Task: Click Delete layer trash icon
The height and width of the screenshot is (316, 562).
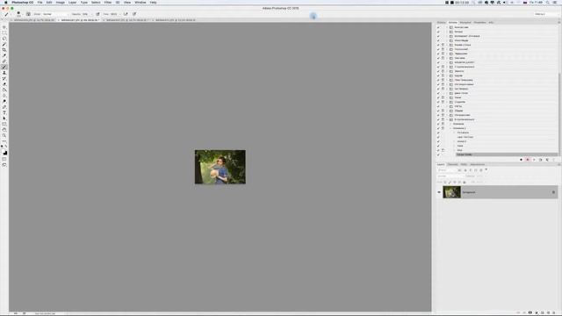Action: click(x=554, y=312)
